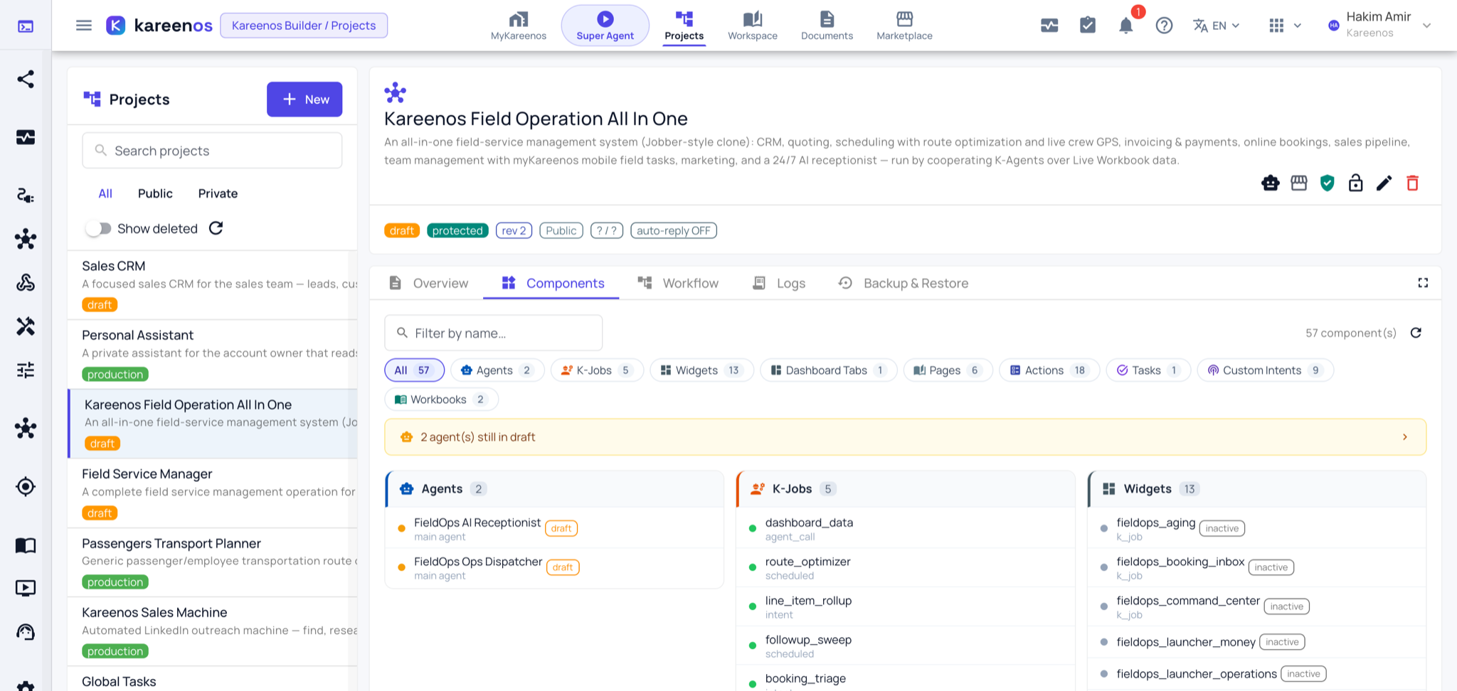Open the Hakim Amir account dropdown

(x=1379, y=26)
